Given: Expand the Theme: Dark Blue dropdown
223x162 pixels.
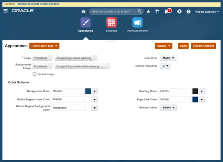Looking at the screenshot, I should click(44, 46).
